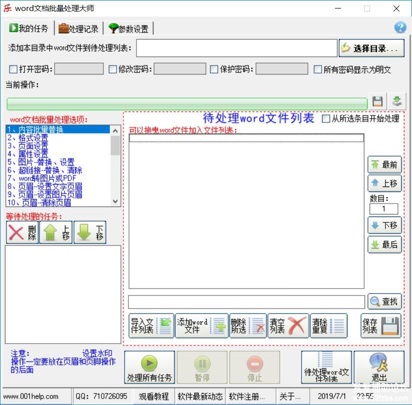Click the 选择目录 browse button
Image resolution: width=412 pixels, height=405 pixels.
pos(371,48)
